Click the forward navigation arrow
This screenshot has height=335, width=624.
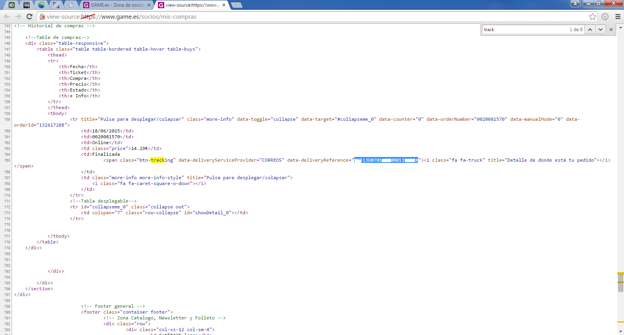18,16
